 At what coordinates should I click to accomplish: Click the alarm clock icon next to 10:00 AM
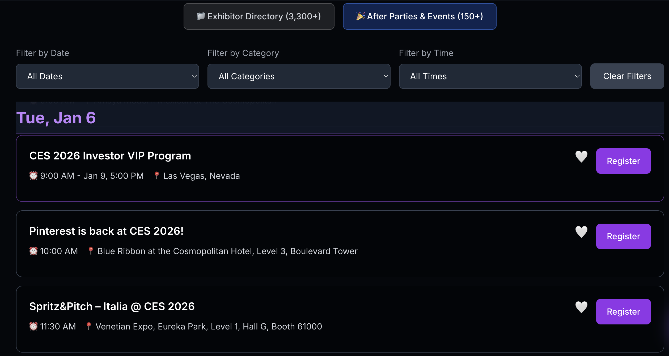coord(33,251)
